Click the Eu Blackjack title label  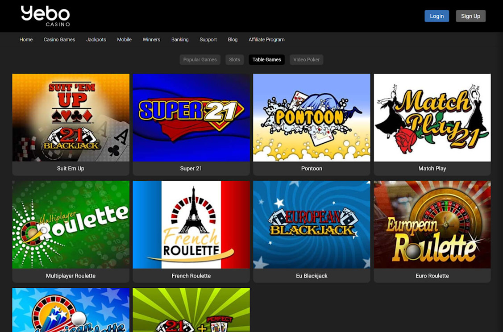click(x=312, y=275)
